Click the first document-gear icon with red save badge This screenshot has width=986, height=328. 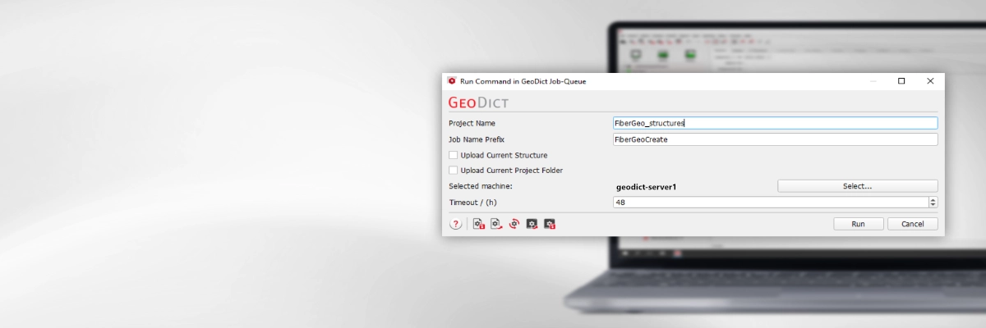pyautogui.click(x=478, y=224)
